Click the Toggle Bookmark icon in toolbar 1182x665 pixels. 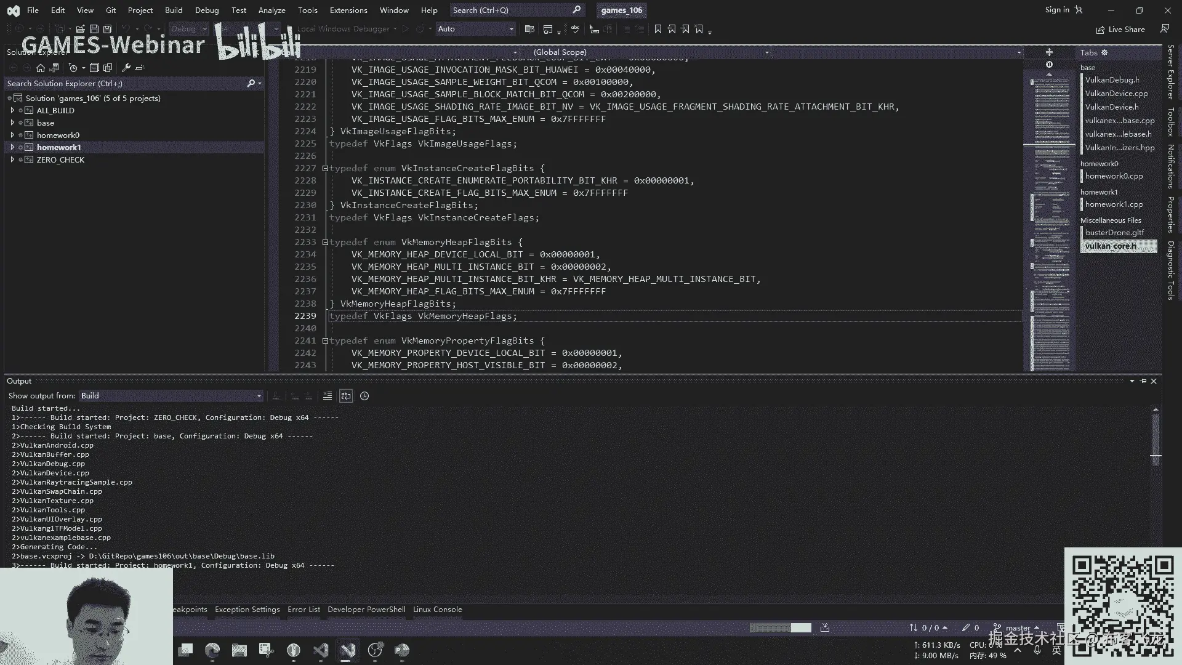[x=657, y=29]
